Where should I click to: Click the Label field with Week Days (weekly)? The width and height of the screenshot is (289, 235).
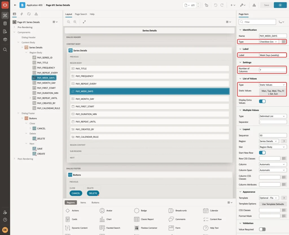(273, 55)
